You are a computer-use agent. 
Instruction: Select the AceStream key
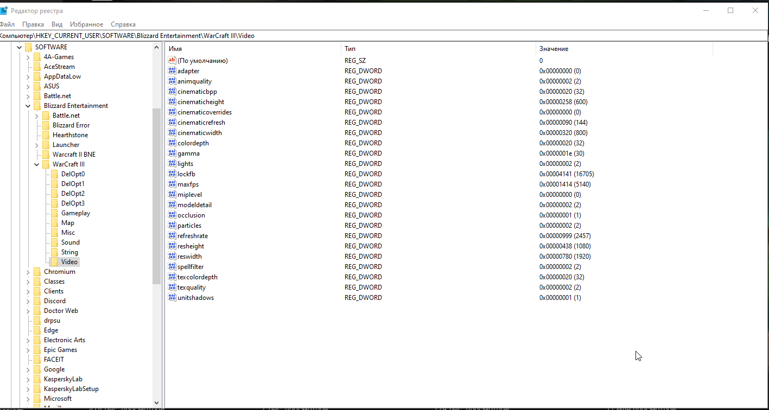pyautogui.click(x=59, y=67)
